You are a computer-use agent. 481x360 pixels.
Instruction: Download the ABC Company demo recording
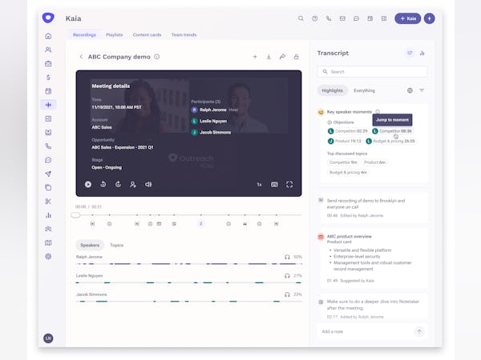(269, 57)
